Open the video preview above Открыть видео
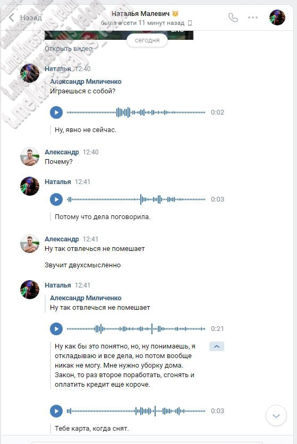 [119, 35]
